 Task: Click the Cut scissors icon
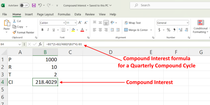coord(14,21)
